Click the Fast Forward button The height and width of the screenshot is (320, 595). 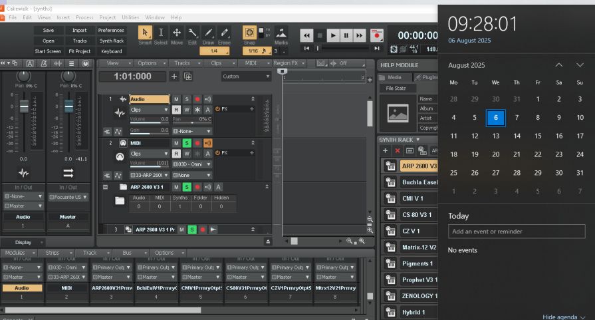coord(359,36)
